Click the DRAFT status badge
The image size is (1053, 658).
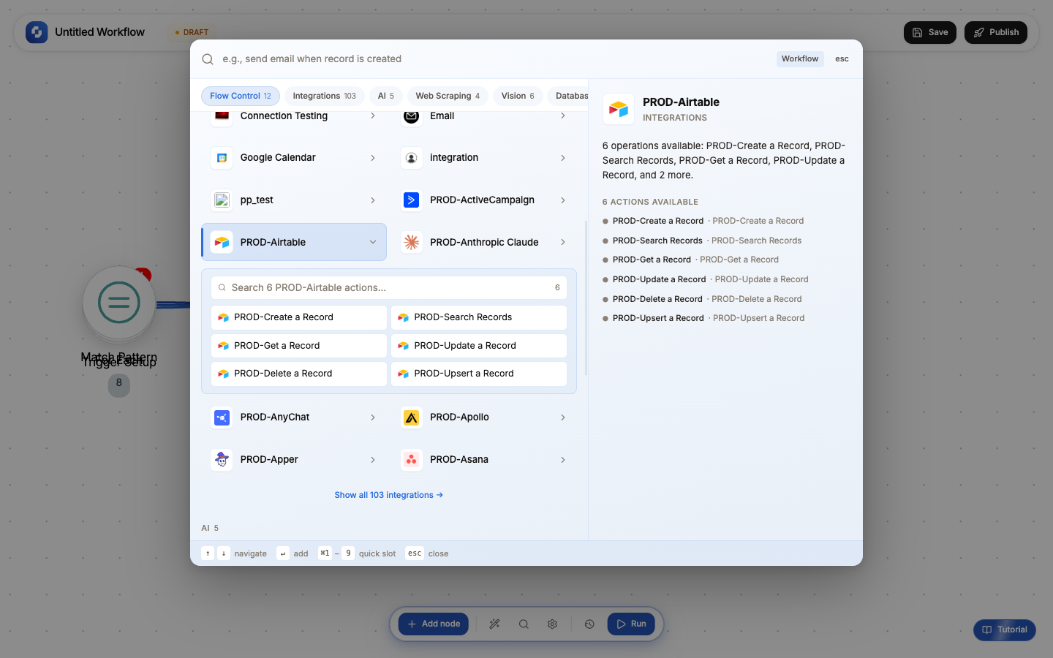tap(192, 32)
